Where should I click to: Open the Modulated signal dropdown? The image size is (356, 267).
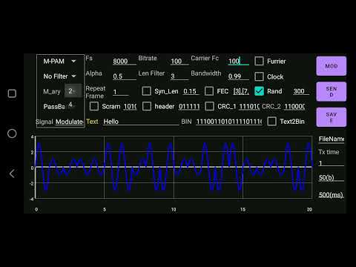pos(69,122)
